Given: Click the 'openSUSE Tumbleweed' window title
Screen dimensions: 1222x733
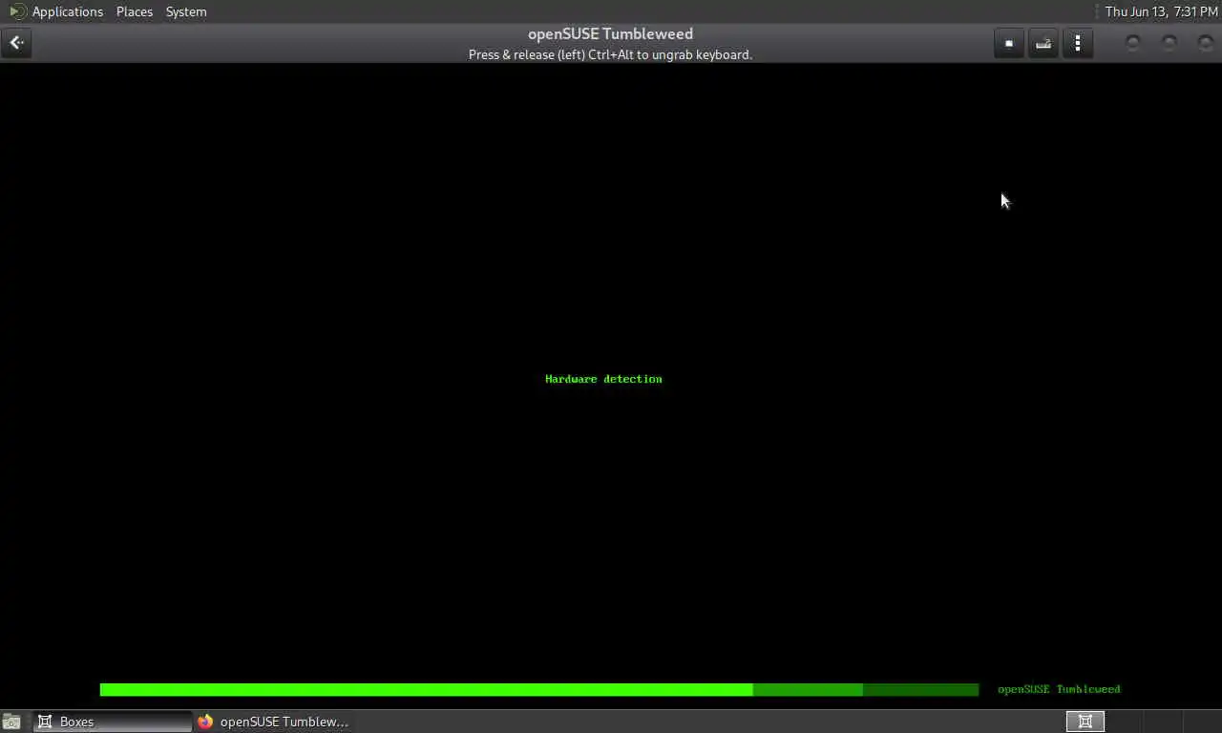Looking at the screenshot, I should coord(610,33).
